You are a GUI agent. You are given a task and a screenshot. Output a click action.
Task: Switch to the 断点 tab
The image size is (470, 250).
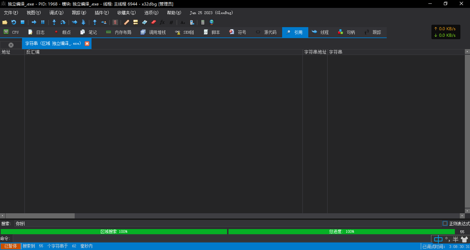62,32
